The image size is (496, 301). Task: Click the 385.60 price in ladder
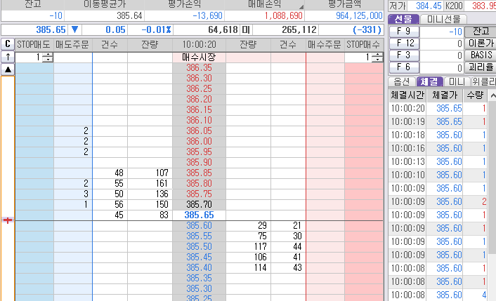pos(199,225)
